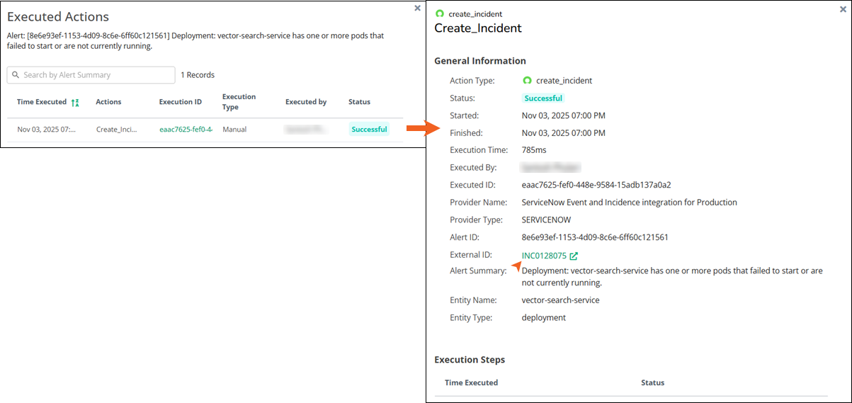Focus the Search by Alert Summary field
Screen dimensions: 852x403
coord(96,75)
